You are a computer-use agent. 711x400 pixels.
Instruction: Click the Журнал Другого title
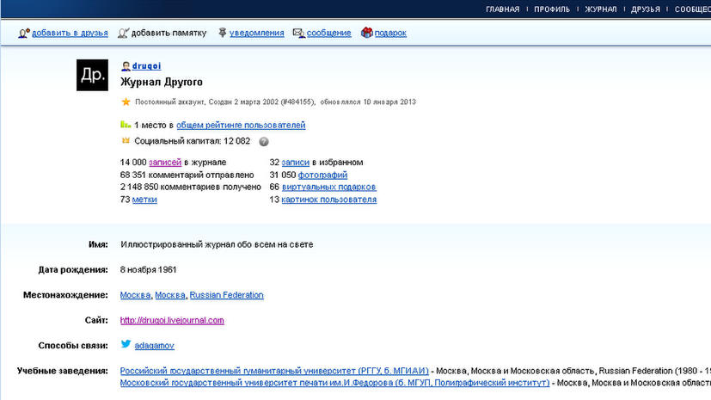[162, 82]
